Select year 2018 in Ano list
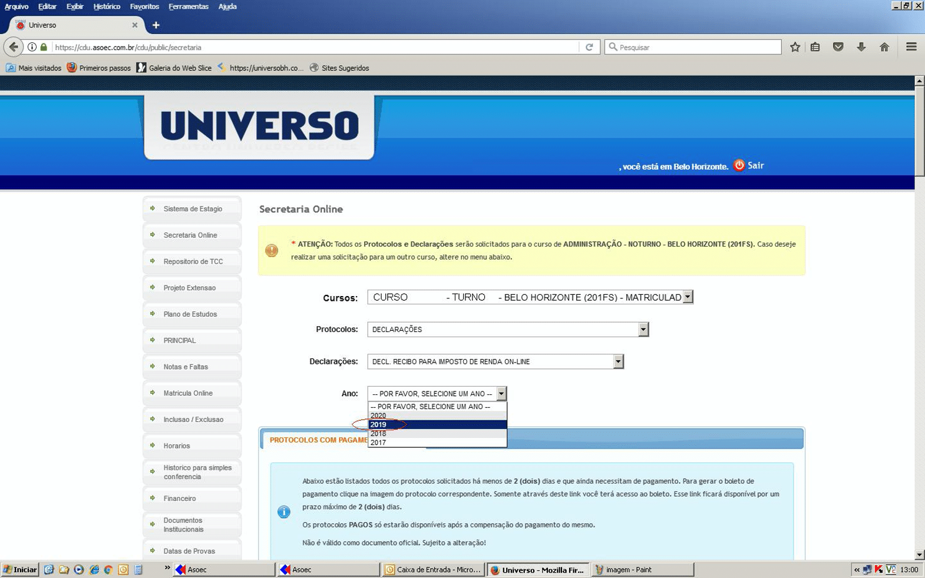 point(437,434)
